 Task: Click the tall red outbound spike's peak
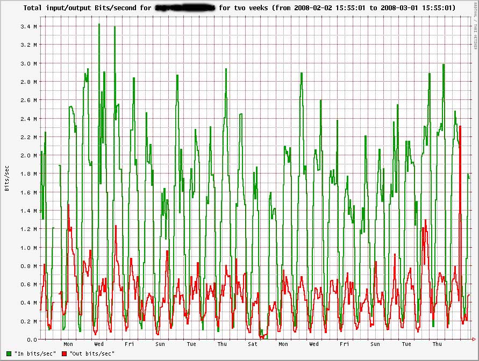[x=461, y=126]
